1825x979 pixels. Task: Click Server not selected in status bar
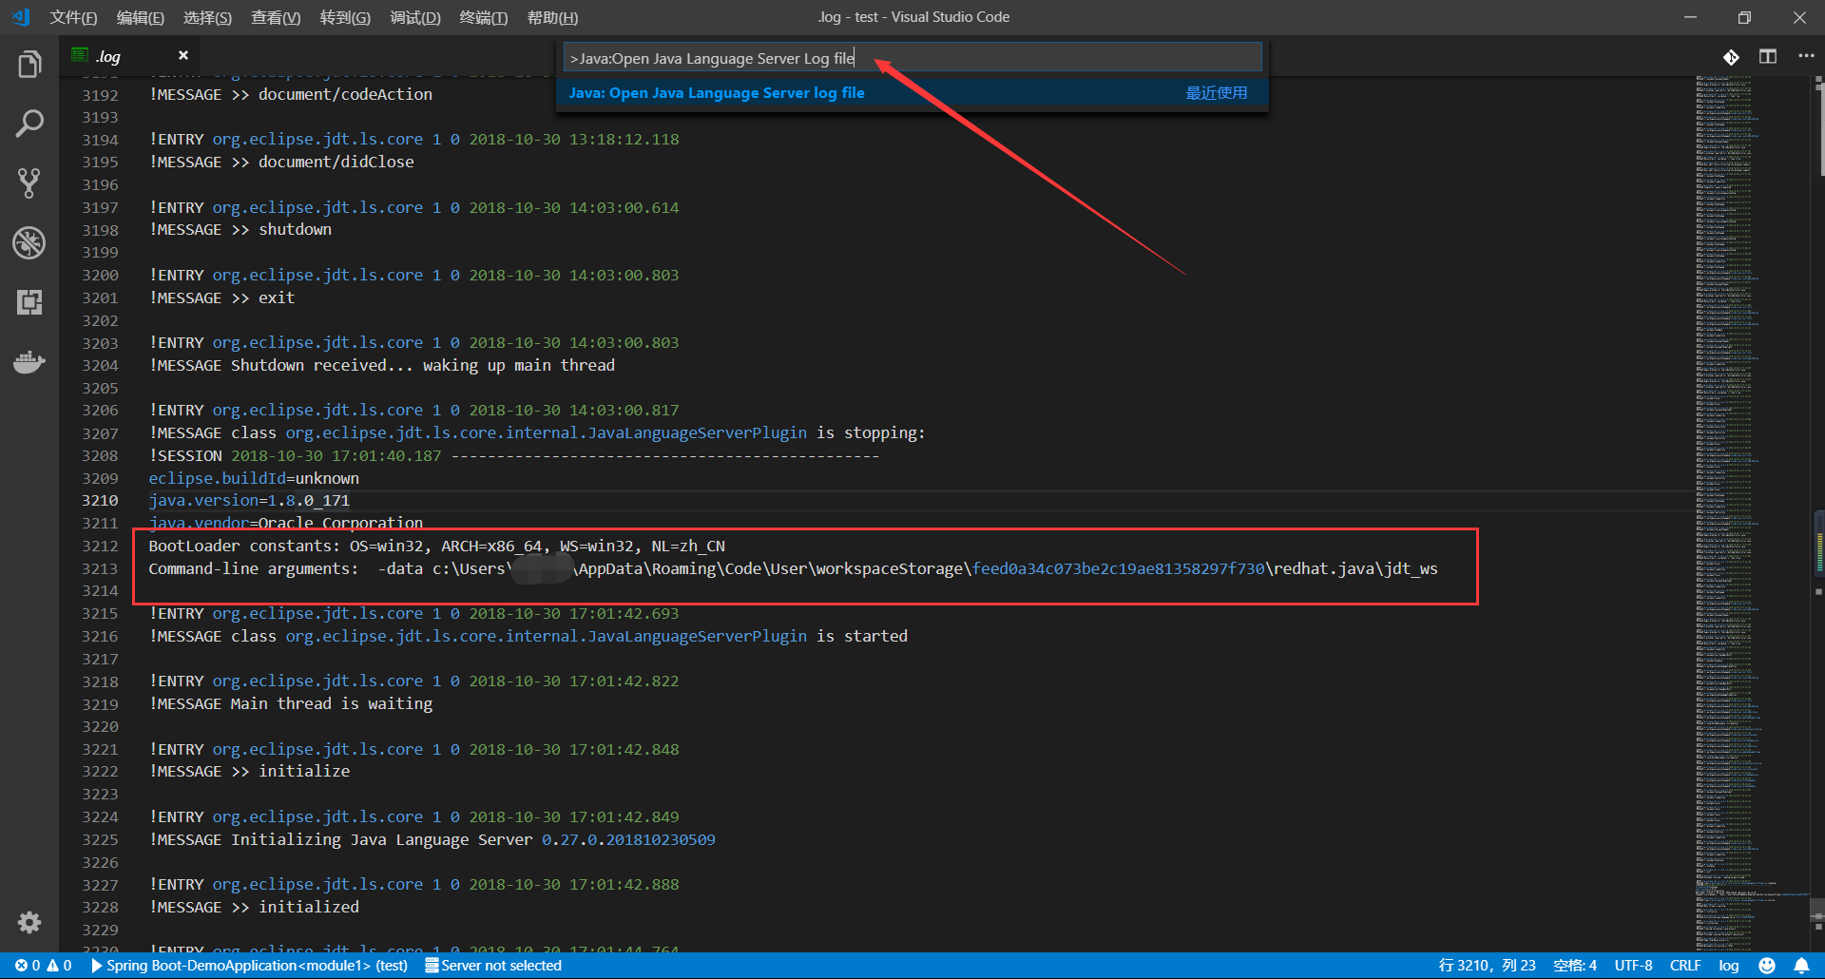[492, 965]
